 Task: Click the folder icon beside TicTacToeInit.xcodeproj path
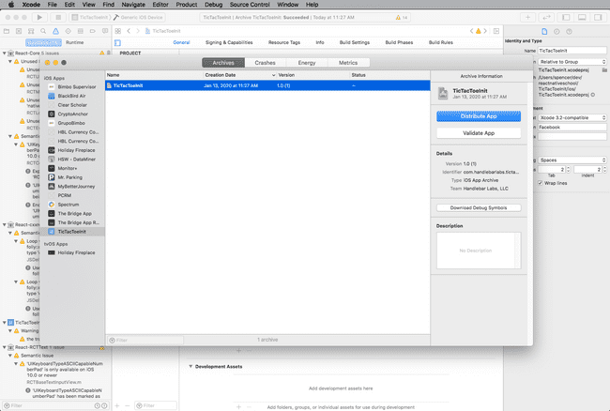click(x=604, y=70)
